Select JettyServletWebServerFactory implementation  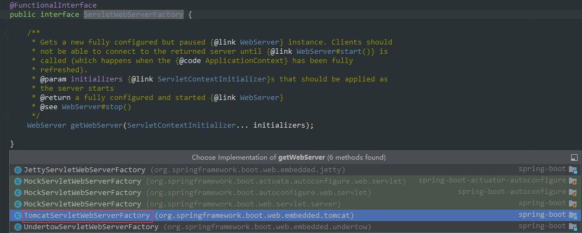tap(296, 170)
